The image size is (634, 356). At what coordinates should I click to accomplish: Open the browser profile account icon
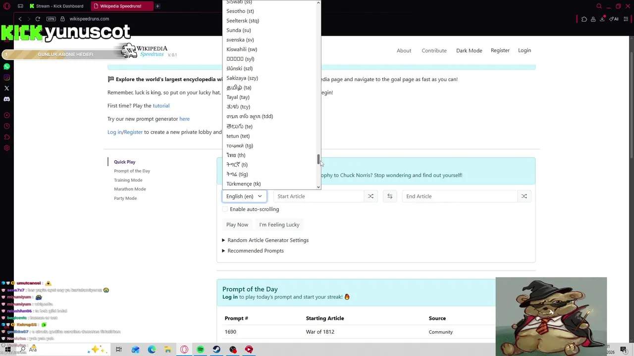593,19
